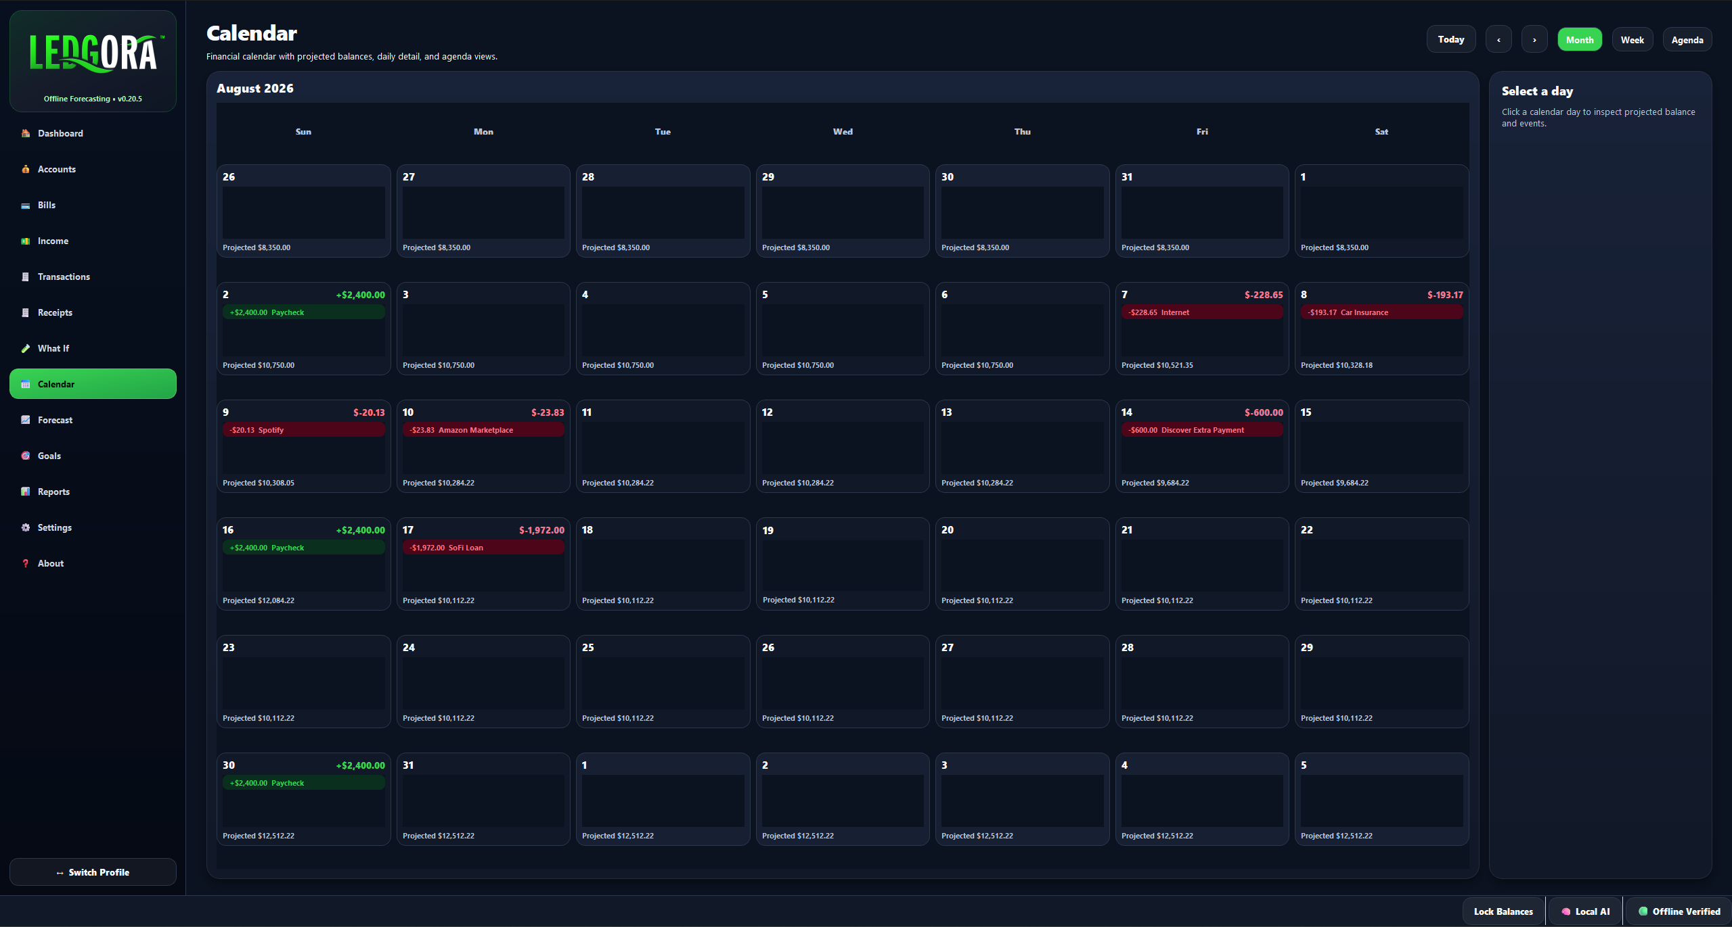This screenshot has width=1732, height=927.
Task: Click Switch Profile button
Action: (93, 872)
